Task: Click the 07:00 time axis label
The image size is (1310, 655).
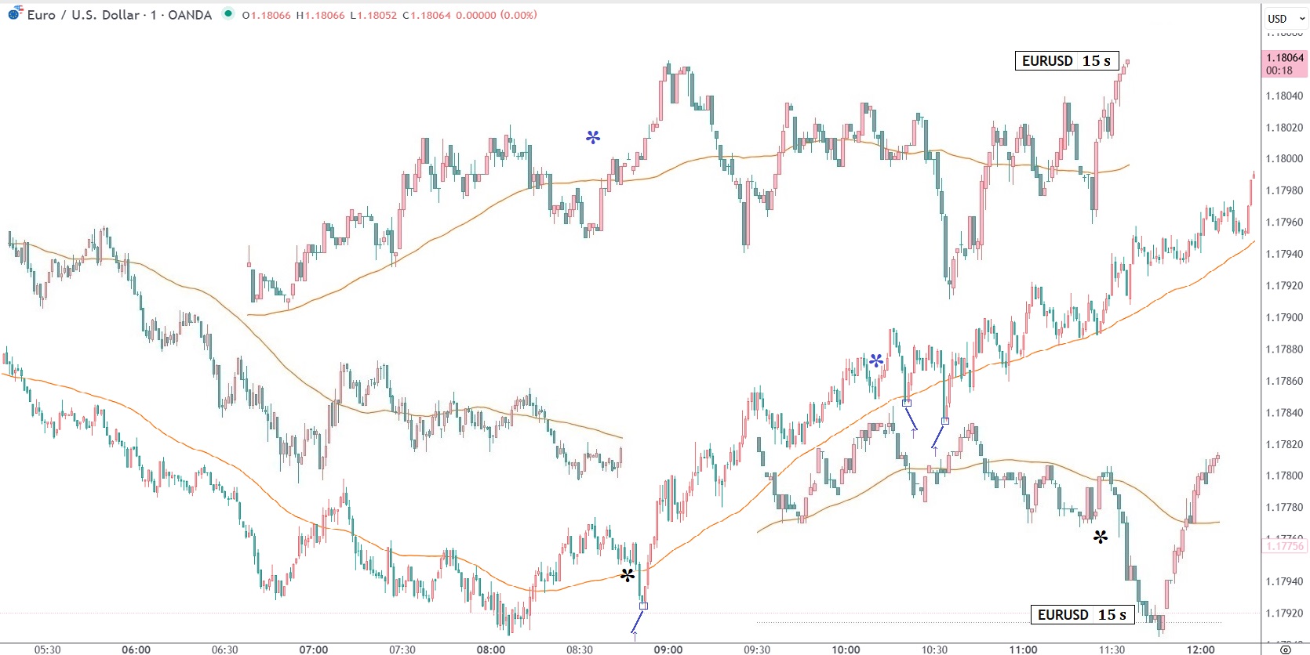Action: pyautogui.click(x=313, y=650)
